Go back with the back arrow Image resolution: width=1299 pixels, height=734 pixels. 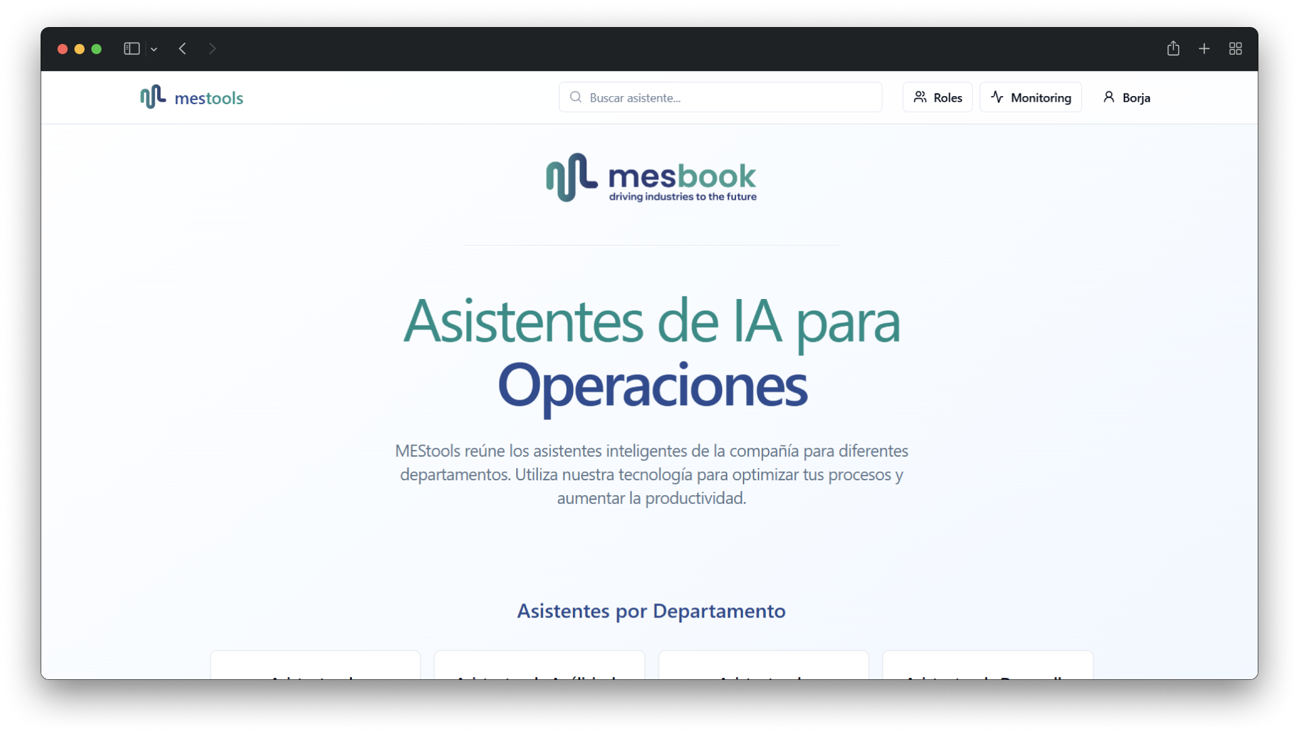(183, 49)
